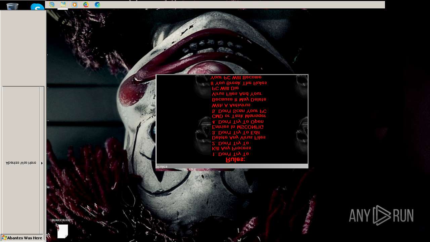
Task: Click the 'CMD or Task Manager' rule line
Action: (x=239, y=116)
